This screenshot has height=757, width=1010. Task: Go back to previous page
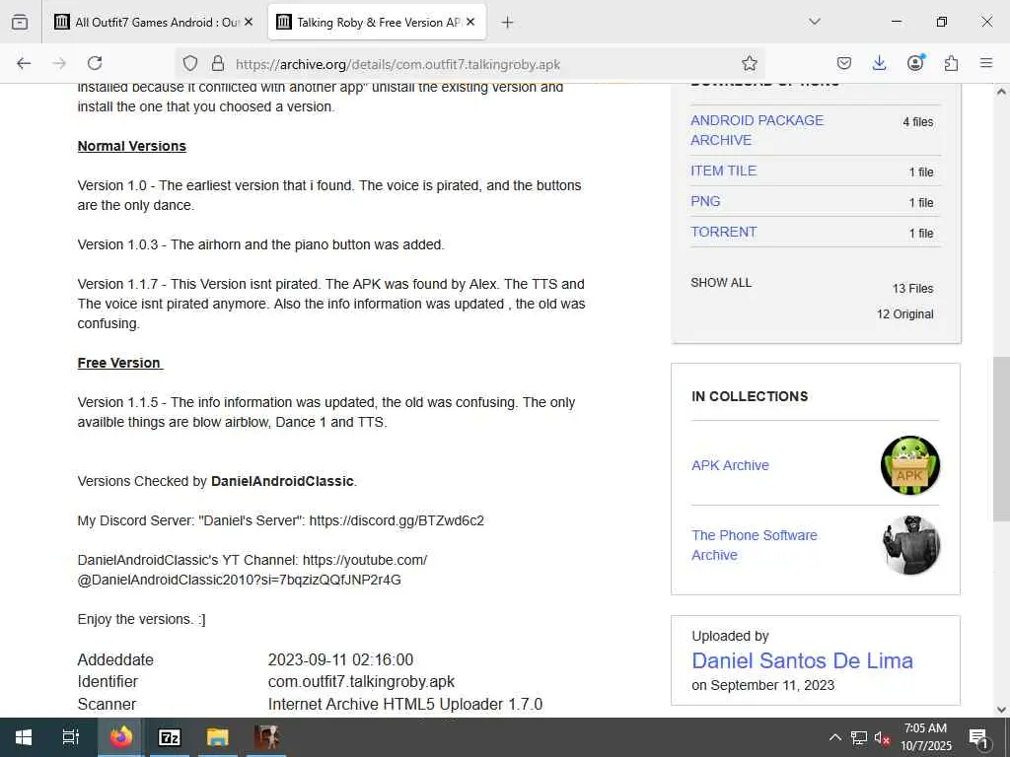(x=24, y=63)
